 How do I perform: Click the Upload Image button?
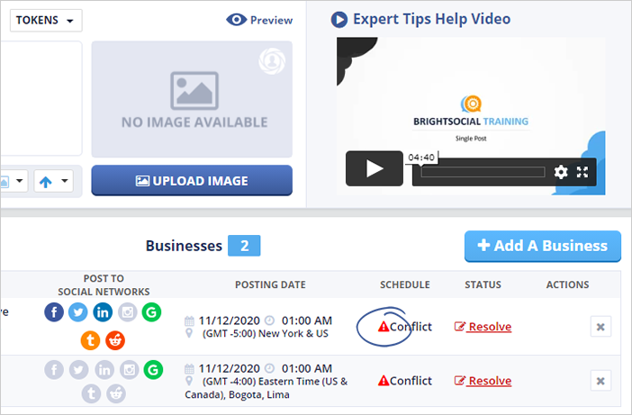(x=192, y=180)
